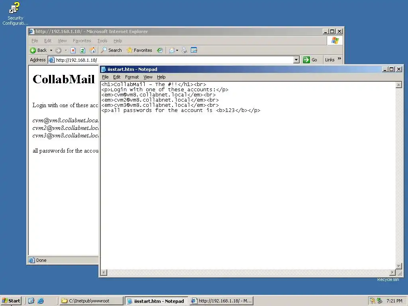The image size is (408, 306).
Task: Click the Mail envelope icon in IE toolbar
Action: point(172,51)
